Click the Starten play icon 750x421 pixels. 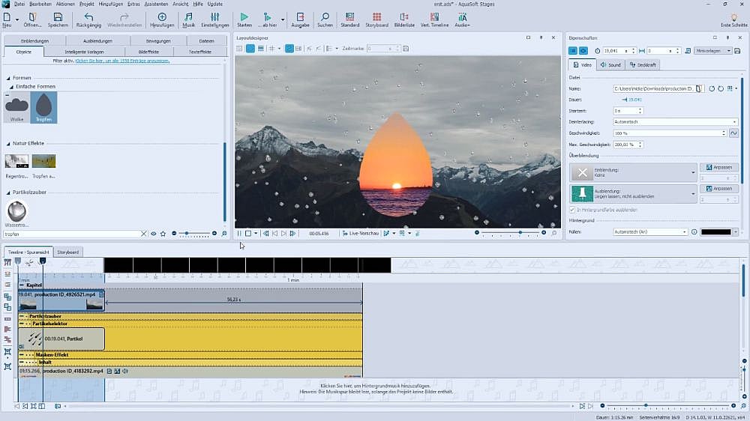tap(244, 17)
